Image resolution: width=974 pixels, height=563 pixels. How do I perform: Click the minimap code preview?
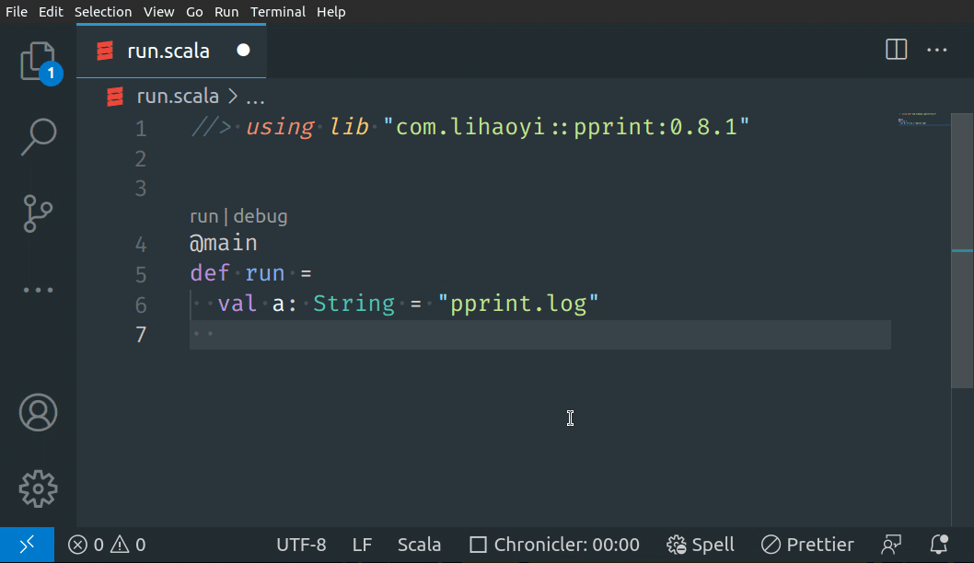(923, 120)
